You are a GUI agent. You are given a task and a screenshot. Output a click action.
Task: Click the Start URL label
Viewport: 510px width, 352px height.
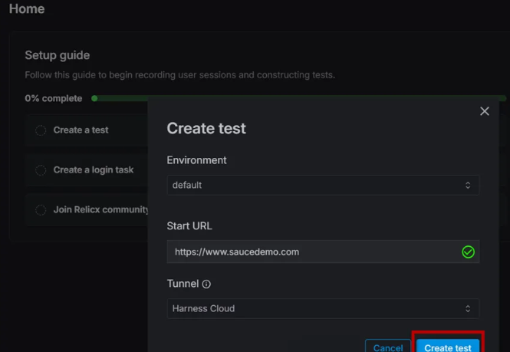[189, 225]
